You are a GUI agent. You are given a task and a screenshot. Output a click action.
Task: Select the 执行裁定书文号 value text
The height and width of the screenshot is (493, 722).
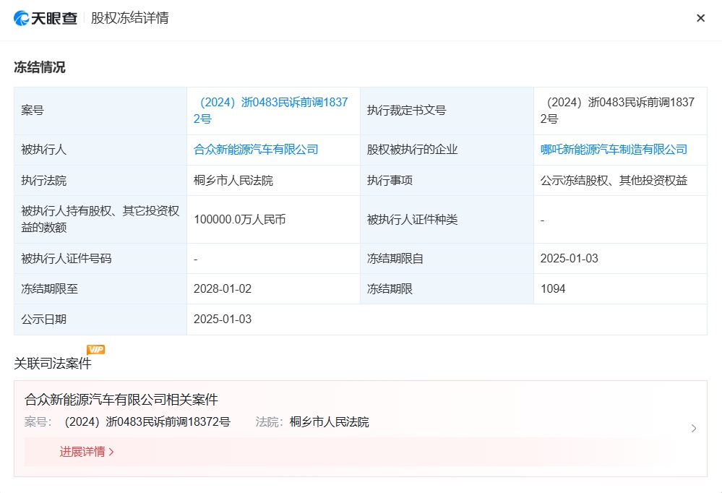[x=617, y=111]
